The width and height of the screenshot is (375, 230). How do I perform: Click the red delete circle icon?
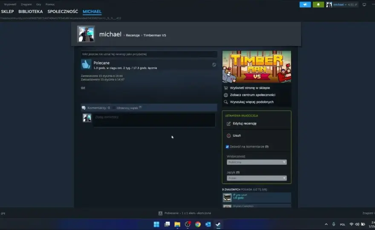tap(229, 136)
